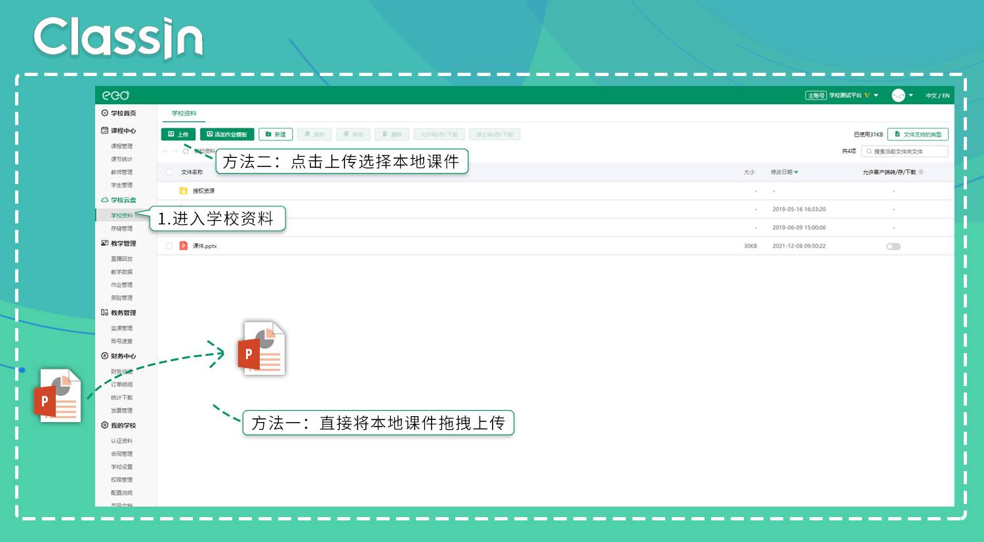The image size is (984, 542).
Task: Click the 课件.pptx file name
Action: 205,246
